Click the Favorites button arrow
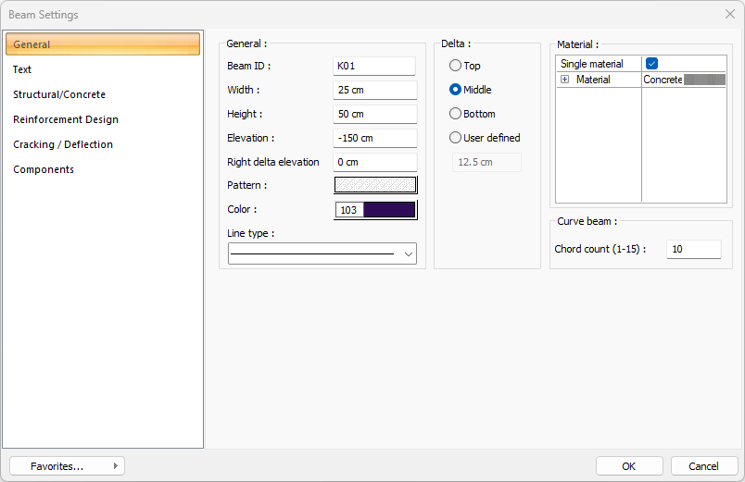 115,466
